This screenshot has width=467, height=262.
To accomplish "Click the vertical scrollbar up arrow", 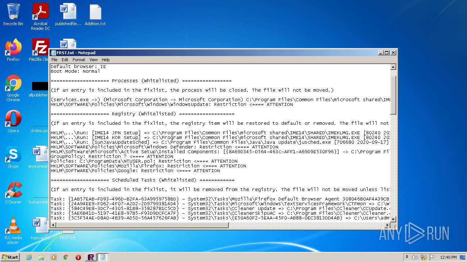I will [393, 67].
